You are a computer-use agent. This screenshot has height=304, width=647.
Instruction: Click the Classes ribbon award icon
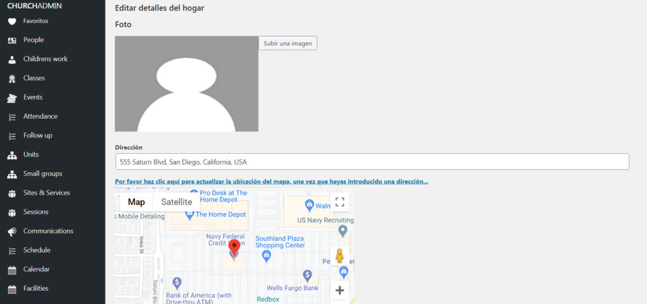click(x=11, y=79)
